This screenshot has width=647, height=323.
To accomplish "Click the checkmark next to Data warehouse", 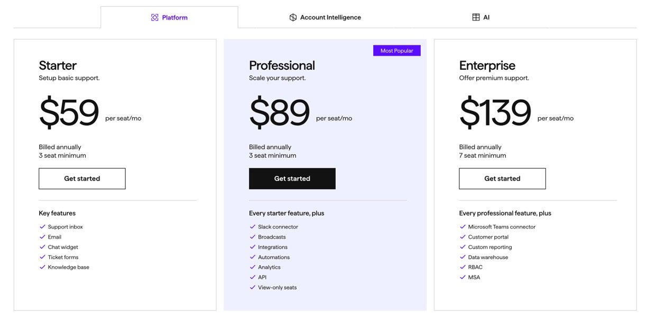I will 463,257.
